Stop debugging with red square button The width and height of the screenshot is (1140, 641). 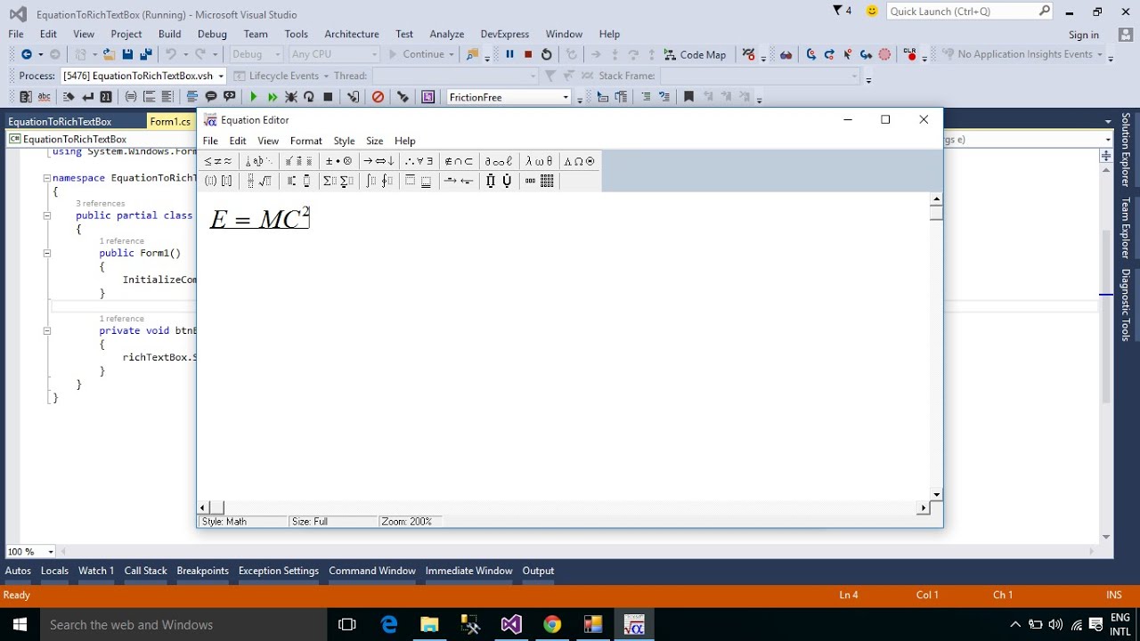coord(528,54)
